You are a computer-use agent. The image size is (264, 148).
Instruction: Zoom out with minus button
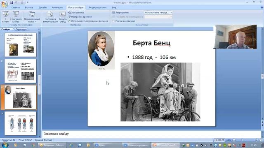pyautogui.click(x=234, y=140)
